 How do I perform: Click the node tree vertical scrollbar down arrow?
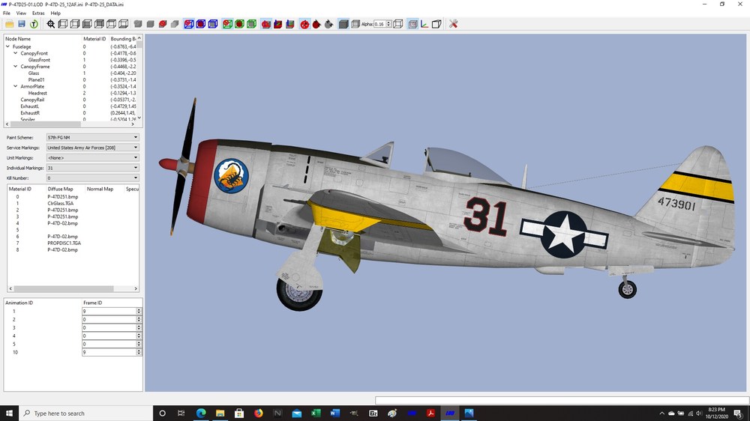tap(139, 118)
